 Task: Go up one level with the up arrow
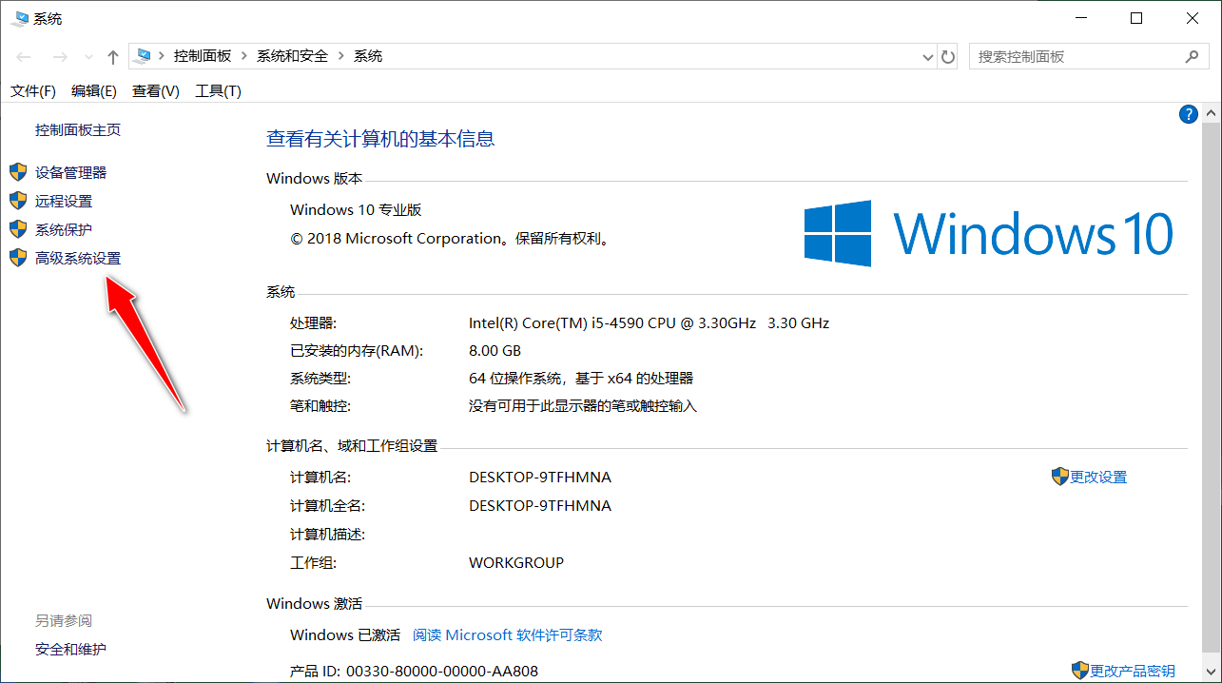coord(112,57)
